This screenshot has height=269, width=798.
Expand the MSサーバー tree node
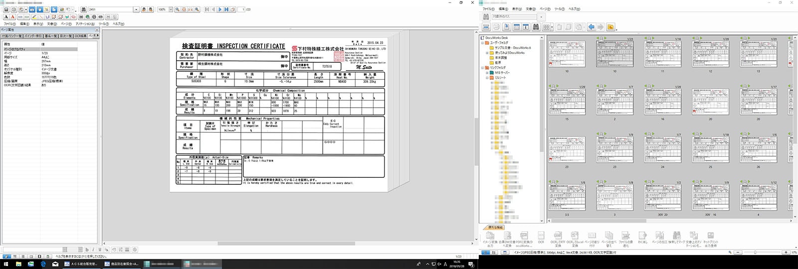[487, 73]
